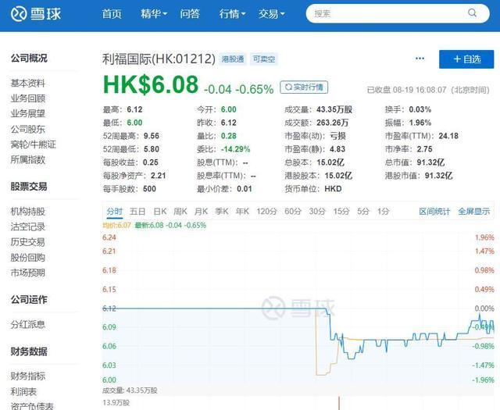
Task: Open the 区间统计 range statistics
Action: [434, 212]
